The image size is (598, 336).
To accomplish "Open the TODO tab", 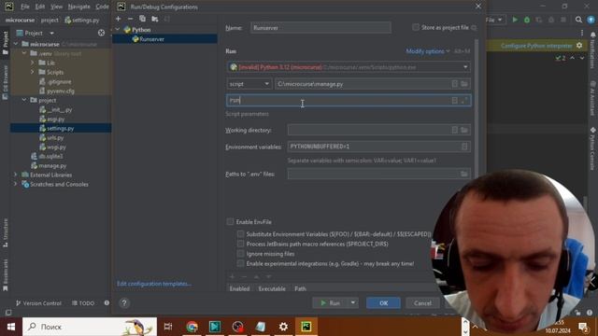I will (x=83, y=303).
